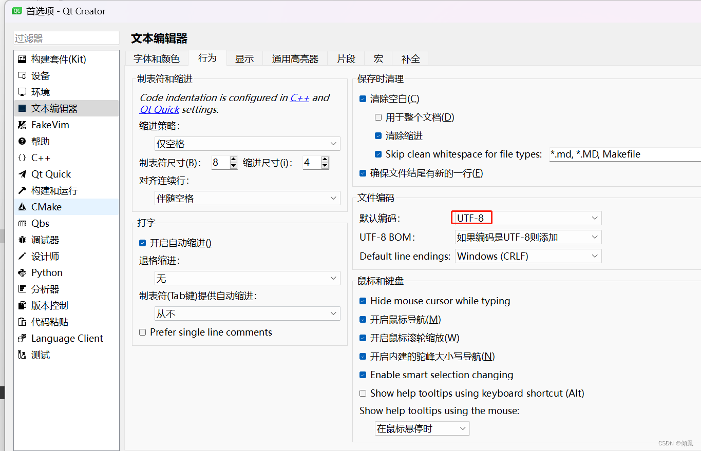701x451 pixels.
Task: Enable 用于整个文档(D) checkbox
Action: click(378, 117)
